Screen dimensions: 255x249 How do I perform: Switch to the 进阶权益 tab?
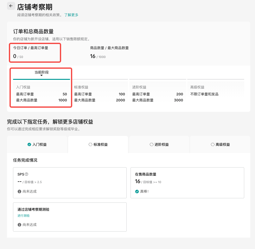(x=159, y=144)
